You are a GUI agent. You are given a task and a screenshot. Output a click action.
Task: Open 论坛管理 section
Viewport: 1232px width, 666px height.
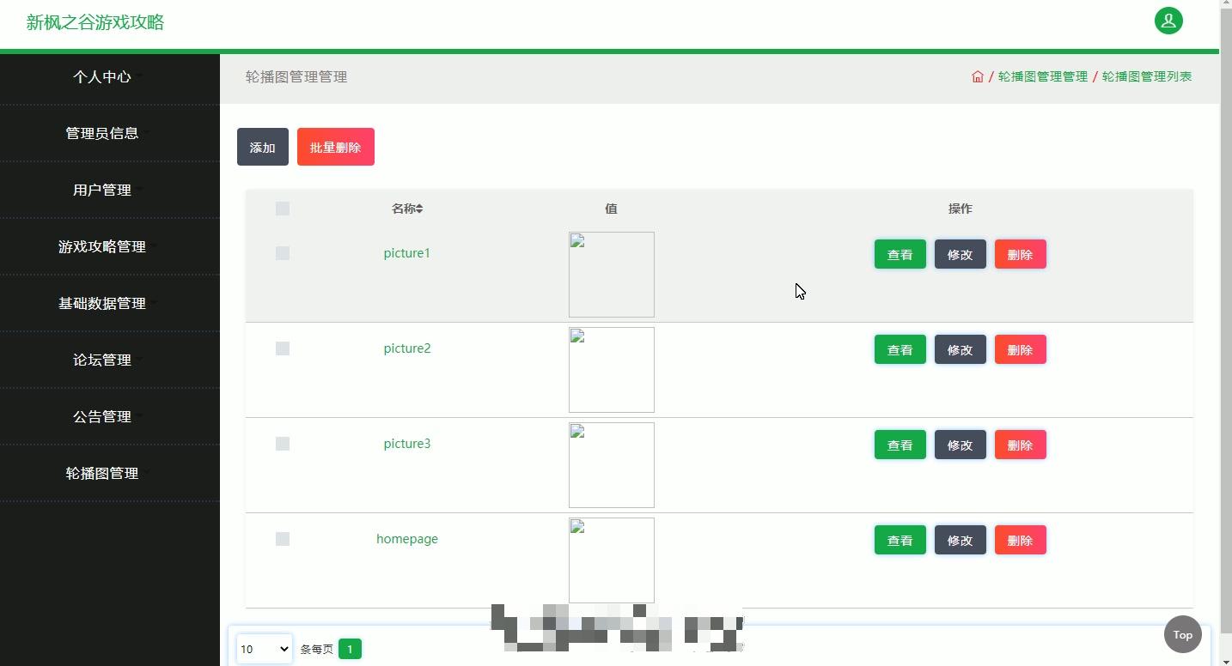[x=102, y=360]
